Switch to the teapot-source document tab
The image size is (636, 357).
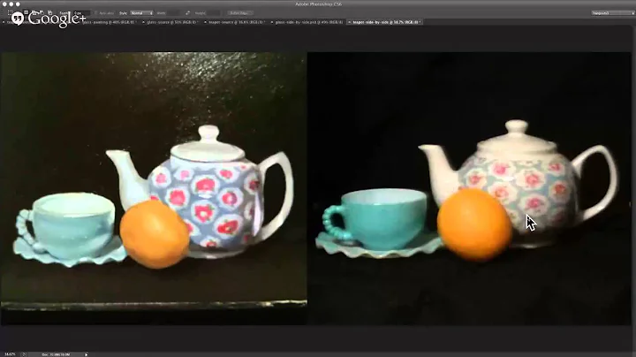point(237,22)
